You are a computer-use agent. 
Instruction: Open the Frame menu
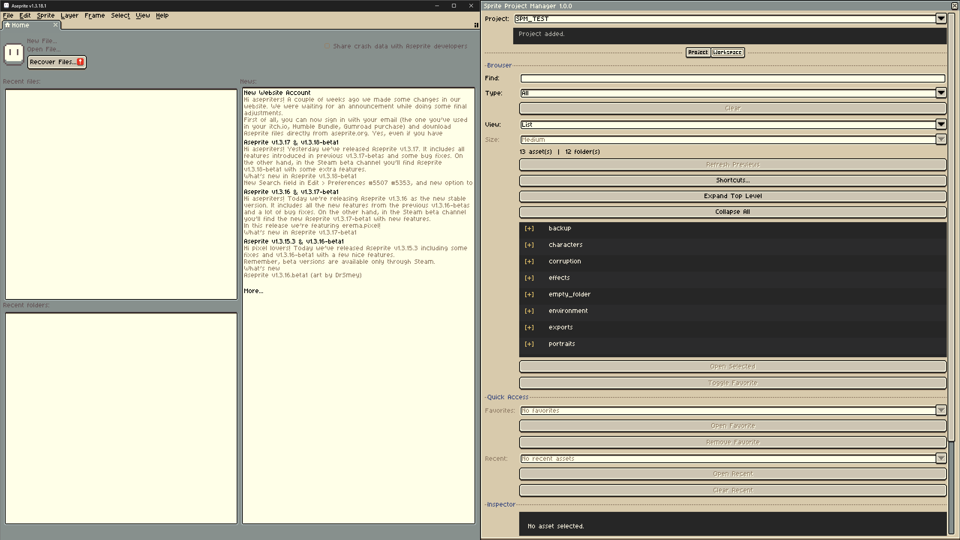95,15
